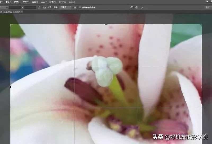Click the top-middle crop handle
This screenshot has height=144, width=212.
point(106,24)
